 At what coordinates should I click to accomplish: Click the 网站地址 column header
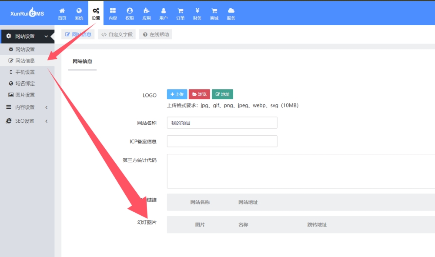(248, 202)
